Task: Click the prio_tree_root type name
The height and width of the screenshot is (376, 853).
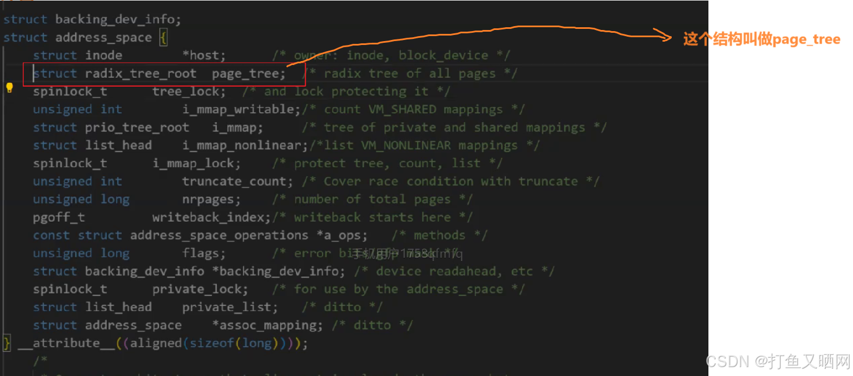Action: 137,128
